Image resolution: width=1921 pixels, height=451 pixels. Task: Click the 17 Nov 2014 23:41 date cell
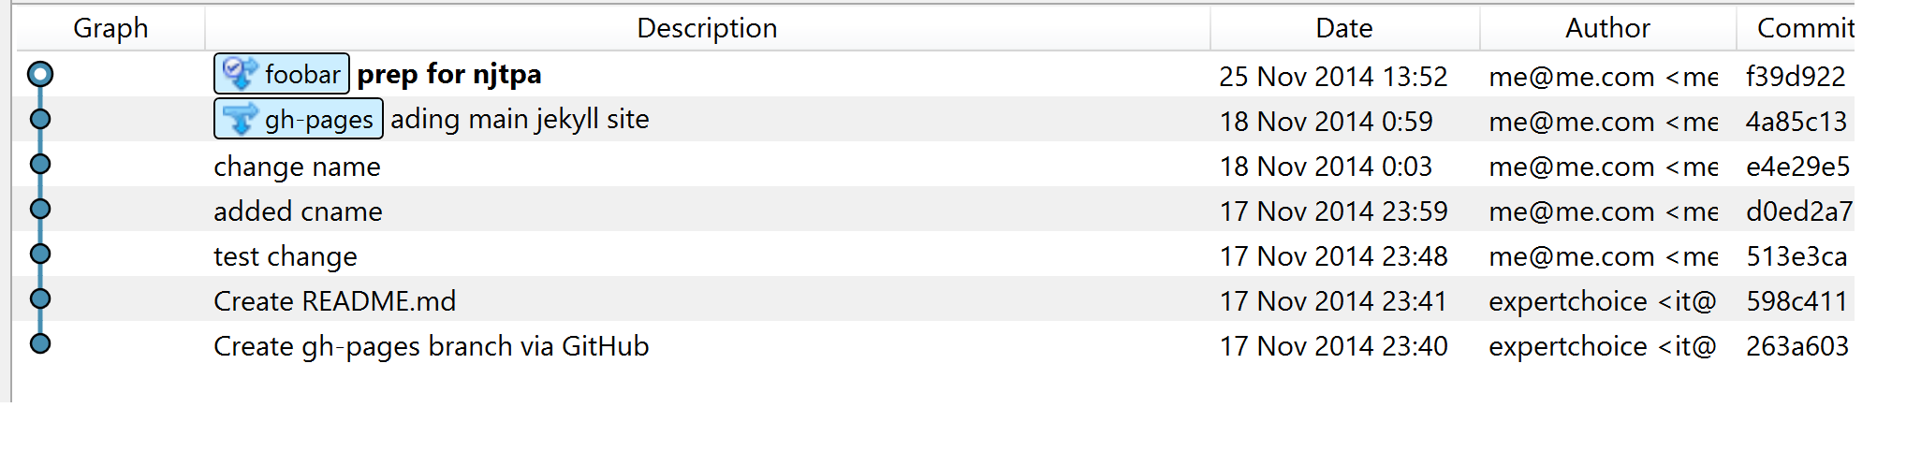tap(1333, 301)
